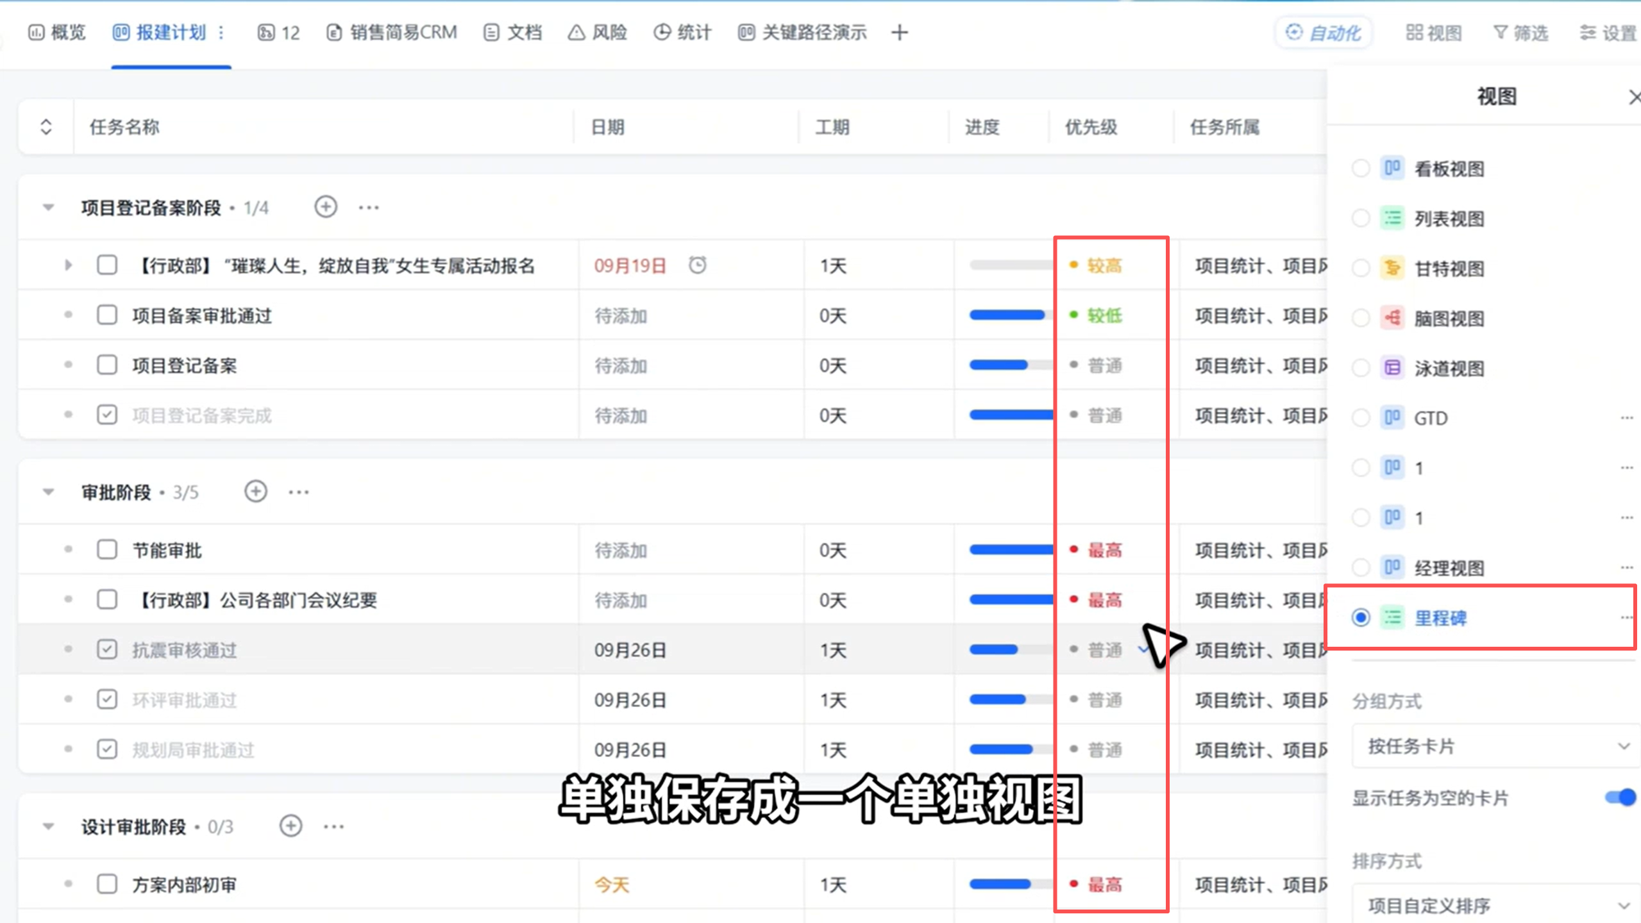Click the 甘特视图 gantt icon

1392,268
